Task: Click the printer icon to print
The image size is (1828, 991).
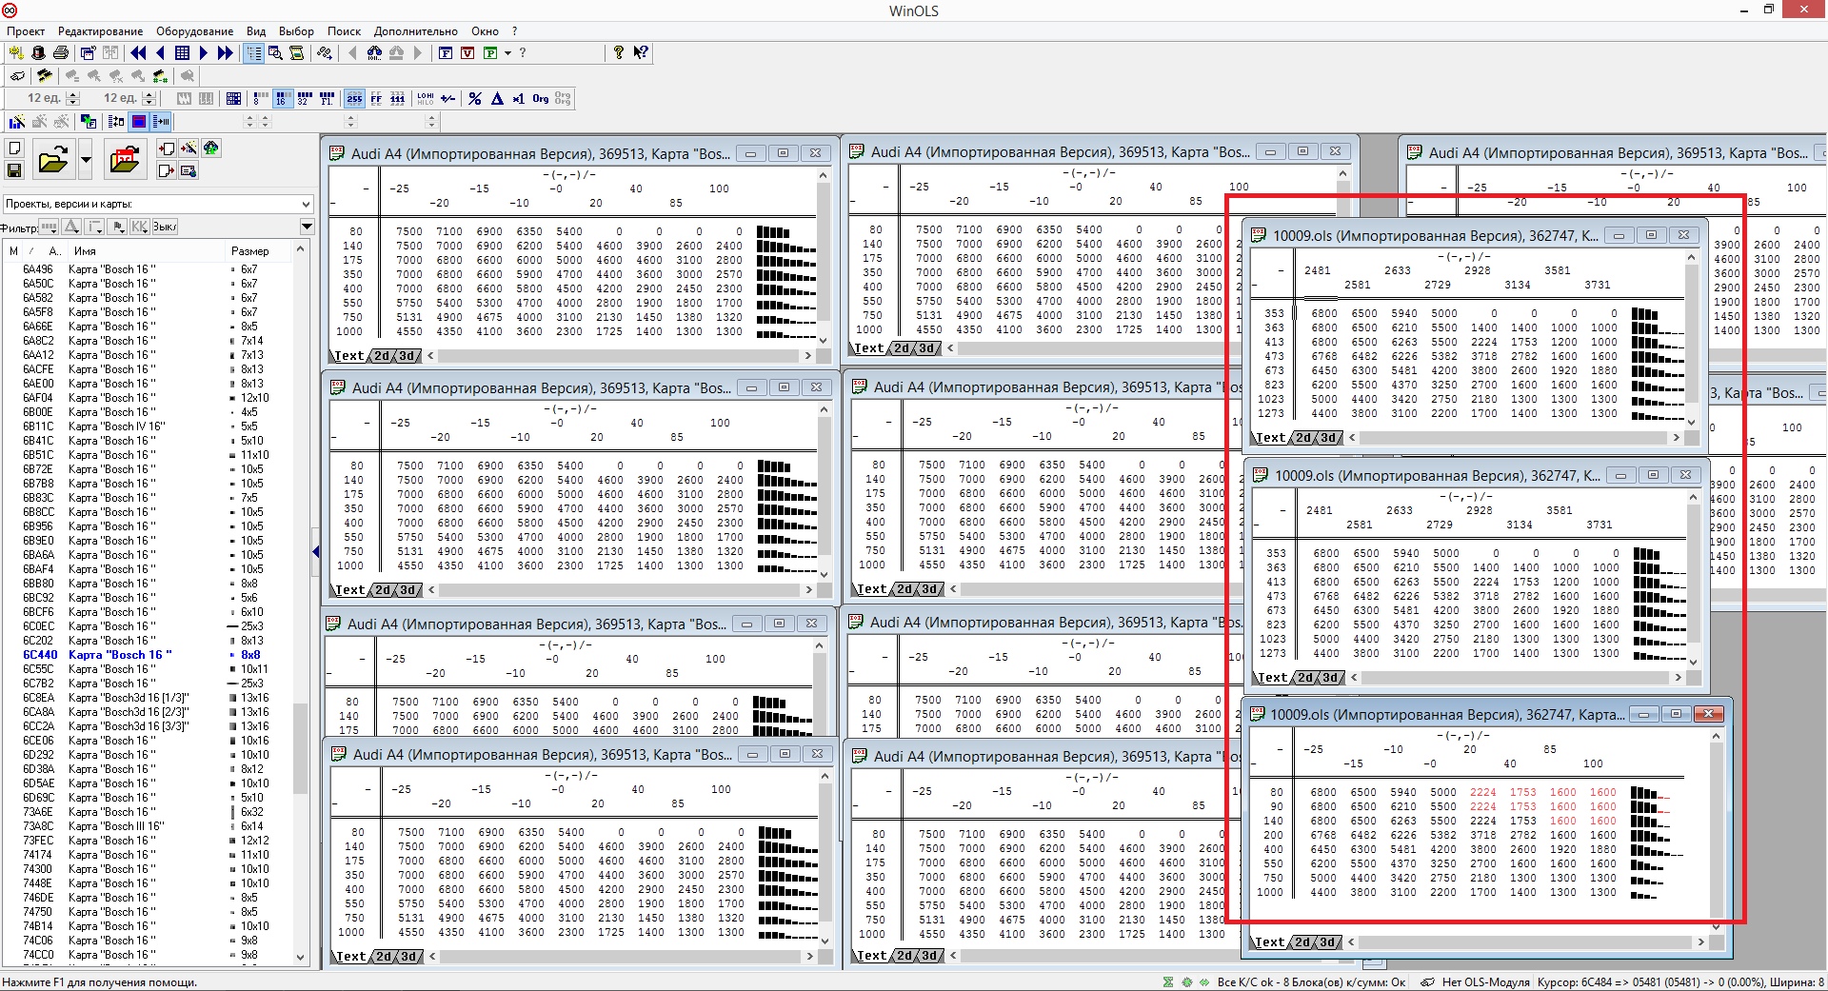Action: pos(61,53)
